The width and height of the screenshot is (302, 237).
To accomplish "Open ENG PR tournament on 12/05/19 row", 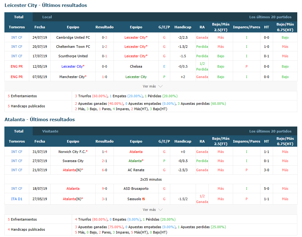I will [17, 66].
